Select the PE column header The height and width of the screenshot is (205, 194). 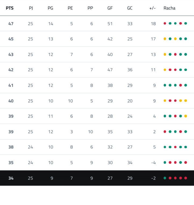(70, 8)
